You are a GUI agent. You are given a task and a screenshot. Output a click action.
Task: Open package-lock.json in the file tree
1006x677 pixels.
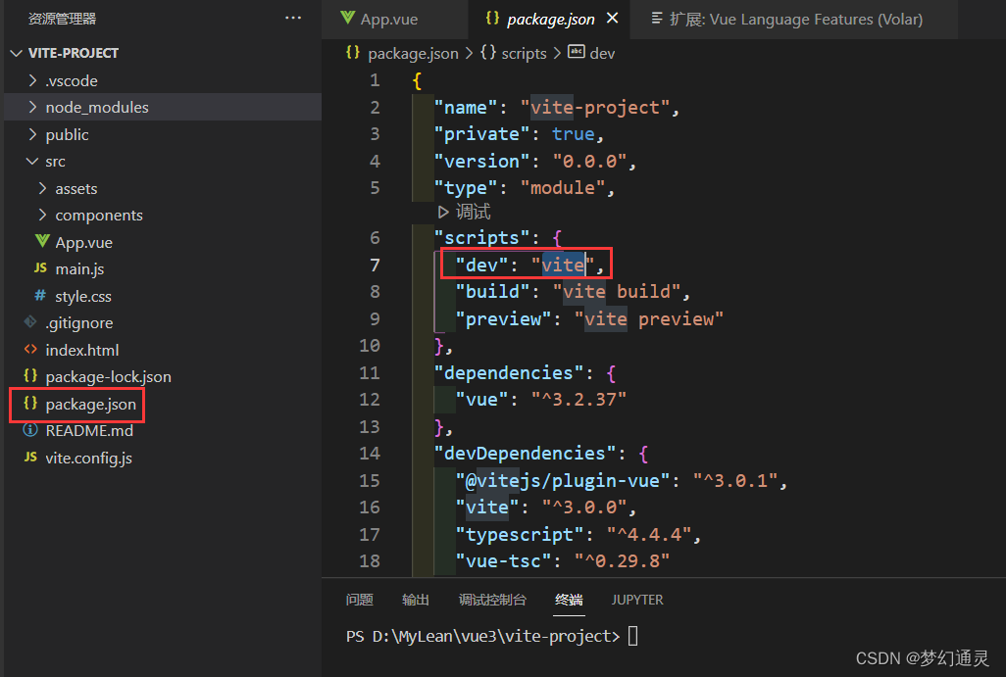pos(108,376)
